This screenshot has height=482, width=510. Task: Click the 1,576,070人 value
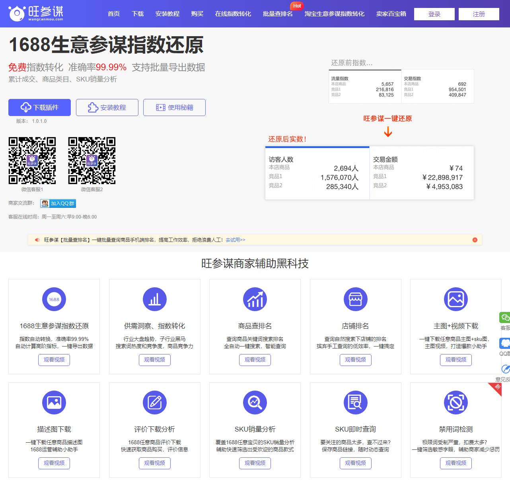(x=339, y=178)
